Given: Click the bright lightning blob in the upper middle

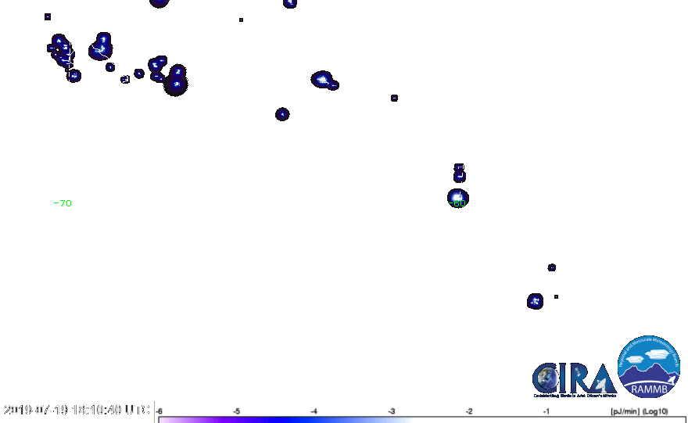Looking at the screenshot, I should 322,80.
